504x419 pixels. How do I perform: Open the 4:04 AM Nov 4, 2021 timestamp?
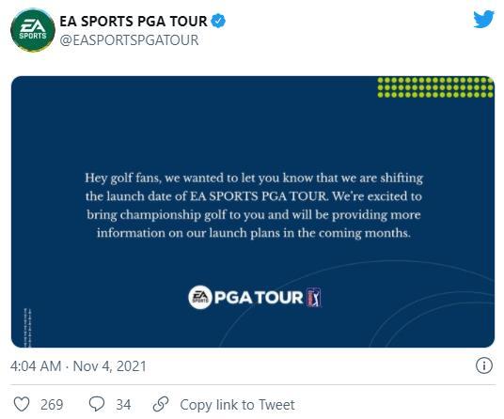[x=78, y=366]
